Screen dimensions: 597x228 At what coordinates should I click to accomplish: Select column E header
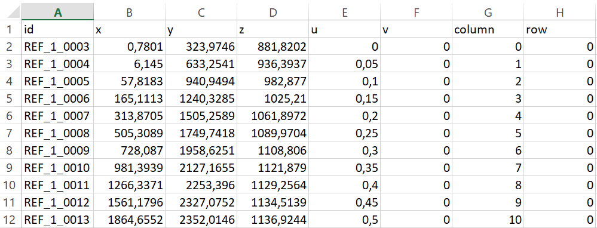coord(345,12)
